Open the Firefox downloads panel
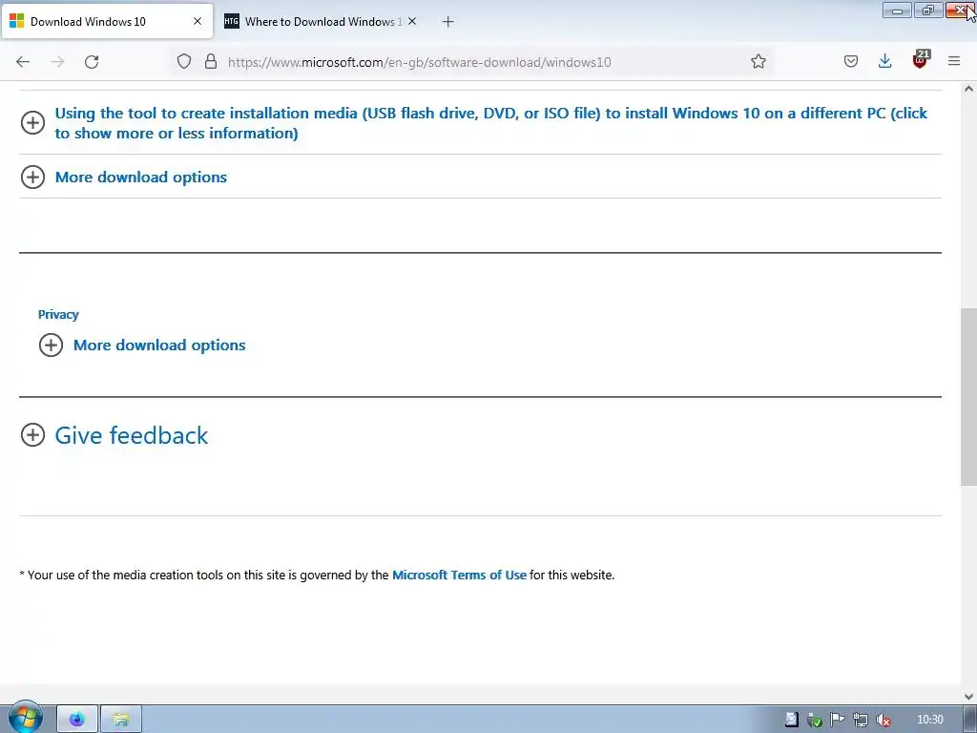 pyautogui.click(x=884, y=61)
